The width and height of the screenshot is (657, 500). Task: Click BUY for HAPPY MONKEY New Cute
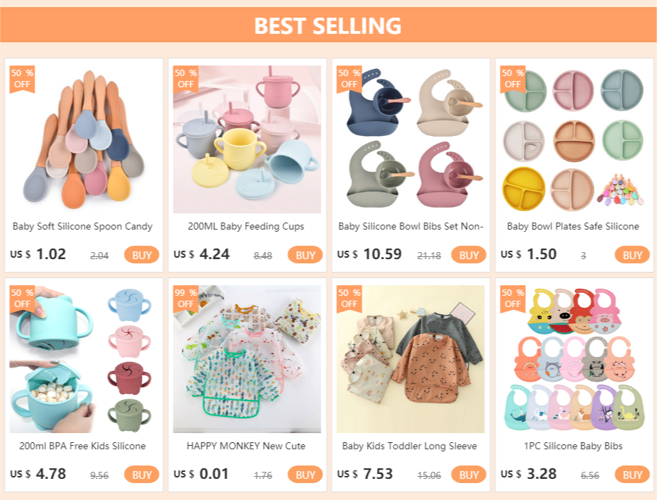pos(305,475)
